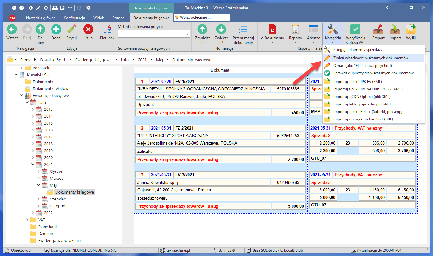
Task: Click the Kierunek sort direction icon
Action: pos(107,30)
